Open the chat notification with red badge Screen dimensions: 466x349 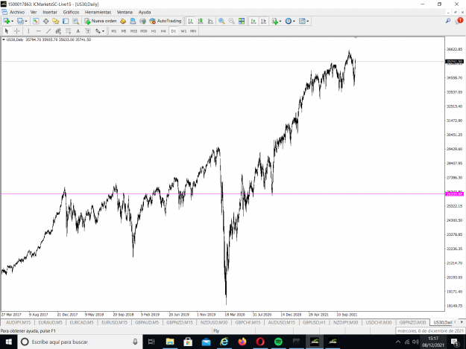coord(459,21)
